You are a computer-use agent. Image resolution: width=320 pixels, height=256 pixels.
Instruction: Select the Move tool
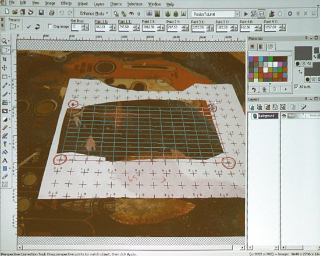click(x=4, y=67)
